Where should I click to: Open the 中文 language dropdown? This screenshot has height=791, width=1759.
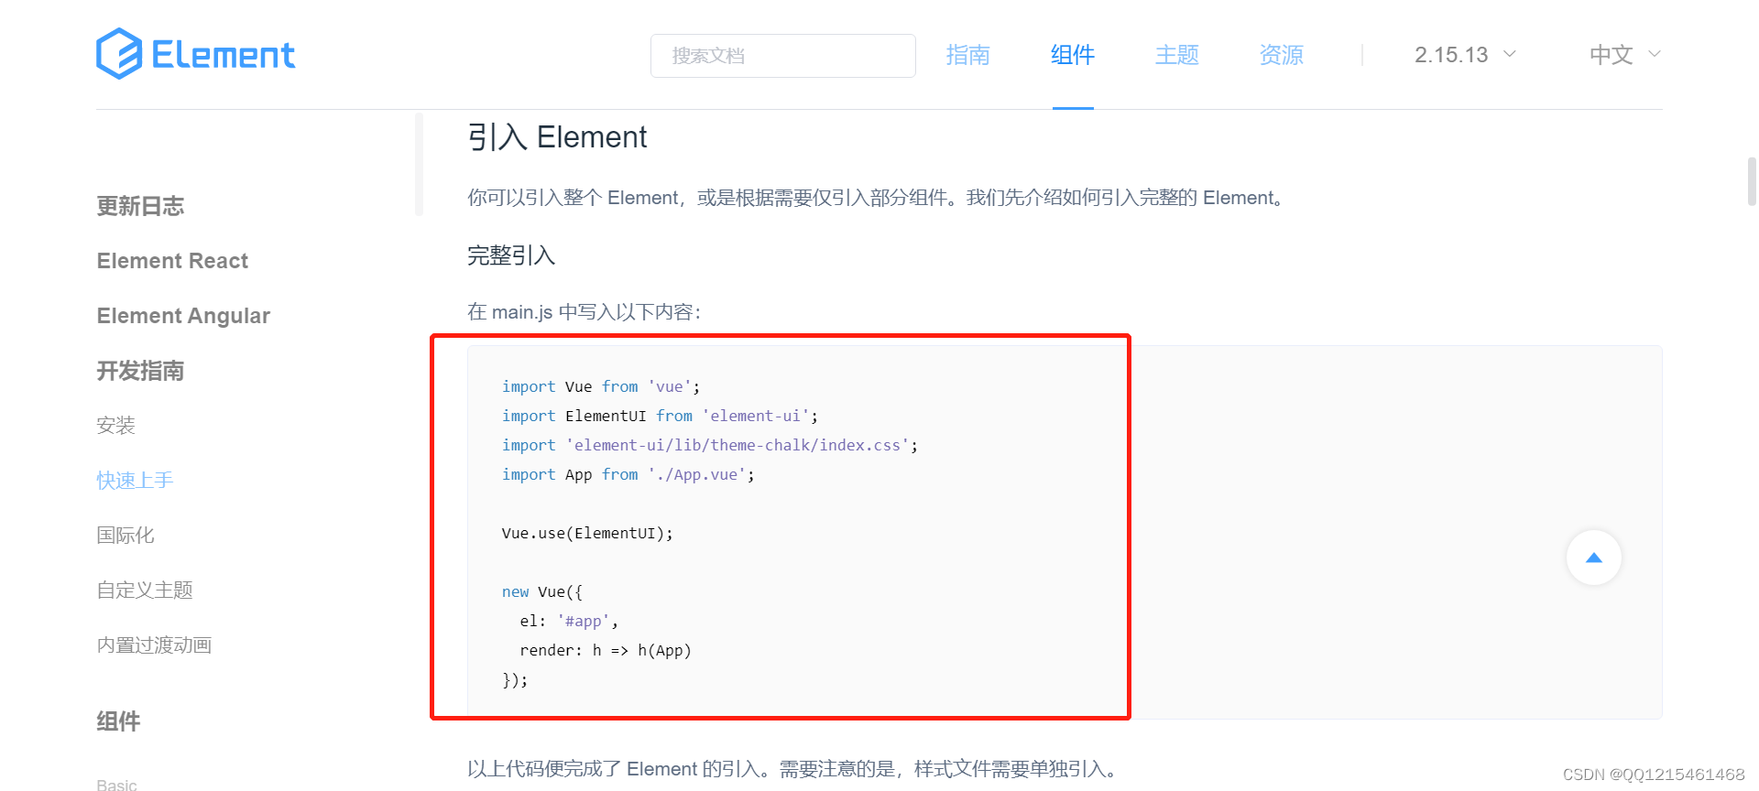pos(1625,55)
